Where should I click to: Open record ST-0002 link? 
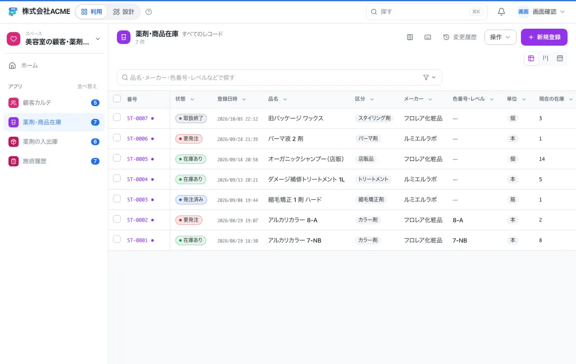click(x=137, y=220)
